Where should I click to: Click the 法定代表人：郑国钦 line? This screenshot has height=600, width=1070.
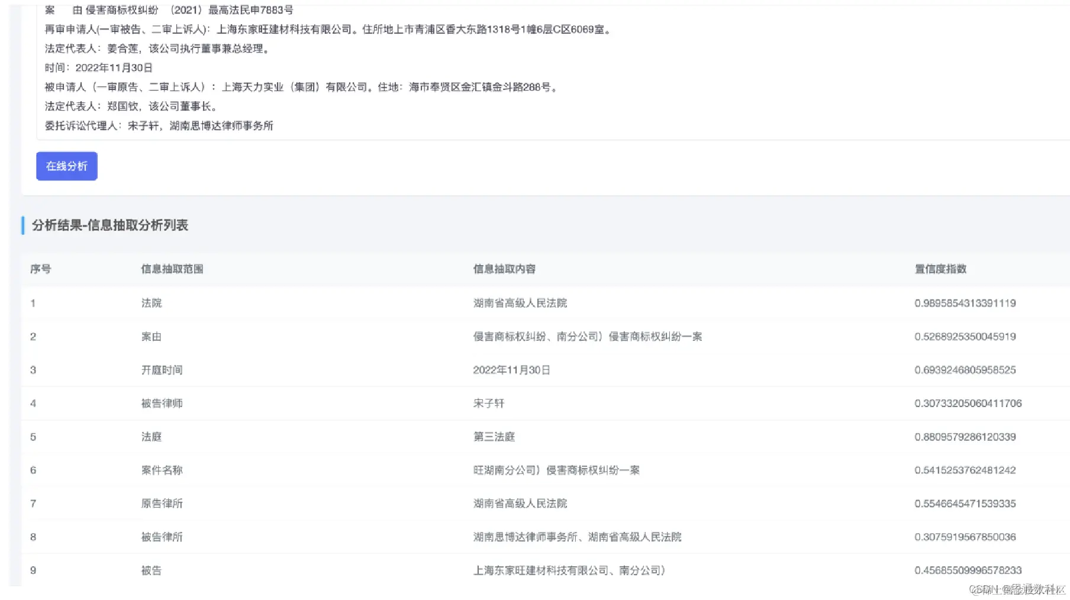click(132, 106)
